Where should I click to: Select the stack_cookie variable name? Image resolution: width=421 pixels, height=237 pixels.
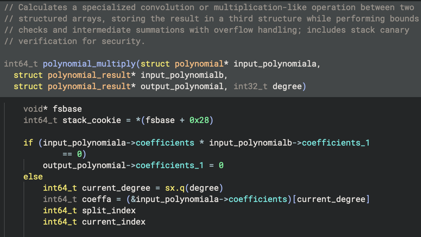92,120
